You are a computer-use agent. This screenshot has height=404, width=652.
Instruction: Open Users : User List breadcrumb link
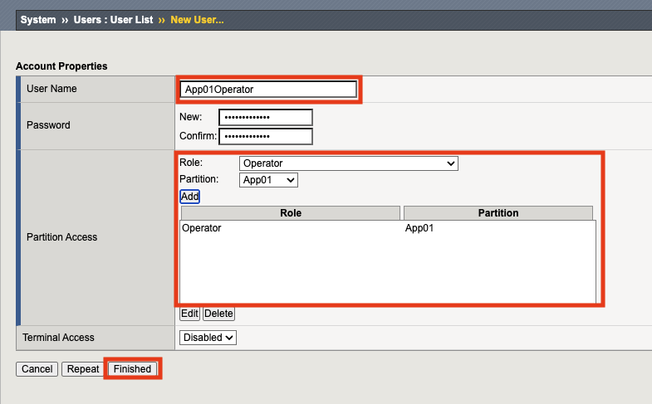[113, 20]
